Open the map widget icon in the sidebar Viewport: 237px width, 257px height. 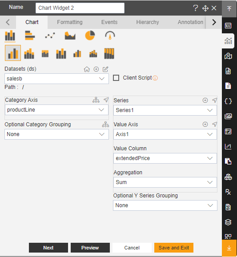[228, 56]
